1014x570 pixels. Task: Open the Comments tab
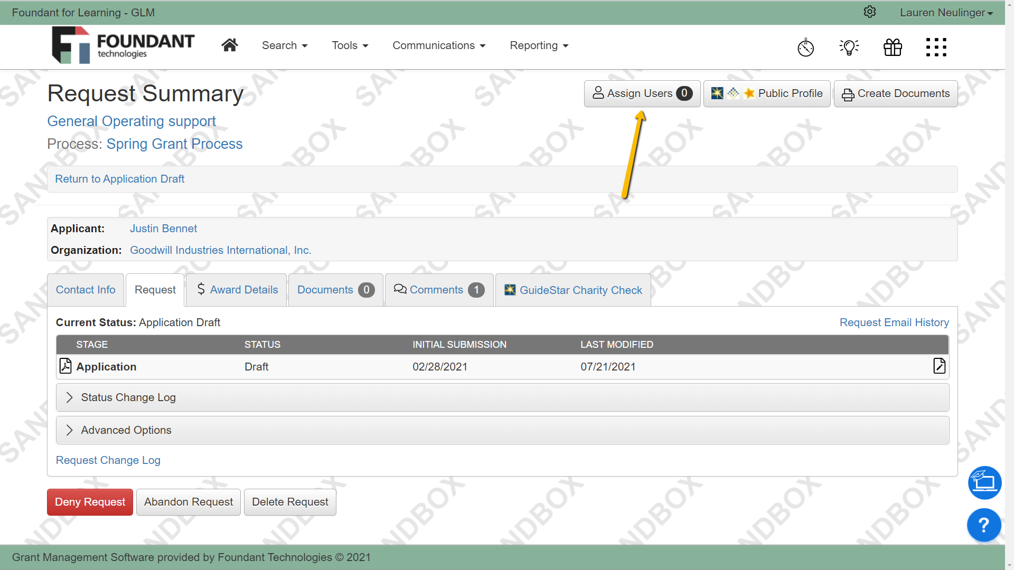coord(439,290)
